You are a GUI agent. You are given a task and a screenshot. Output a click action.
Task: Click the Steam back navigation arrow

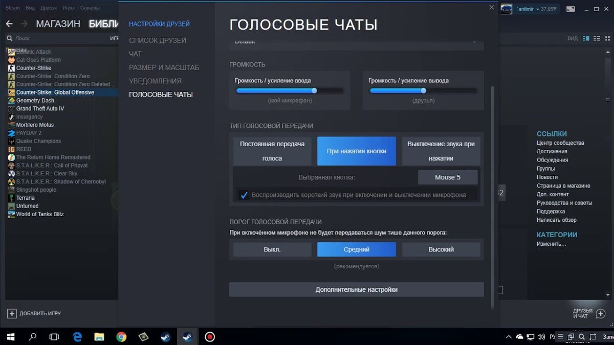[x=9, y=24]
